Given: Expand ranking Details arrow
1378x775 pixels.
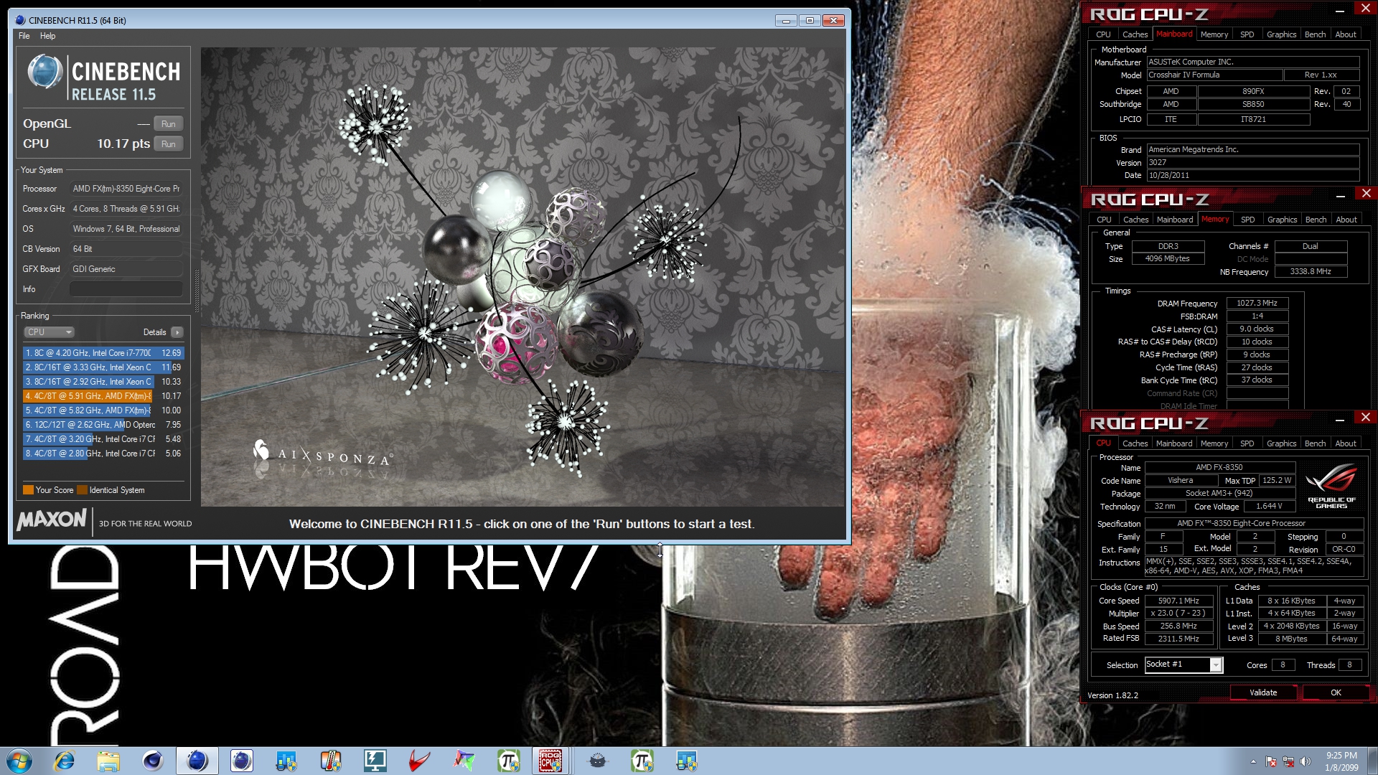Looking at the screenshot, I should click(177, 332).
